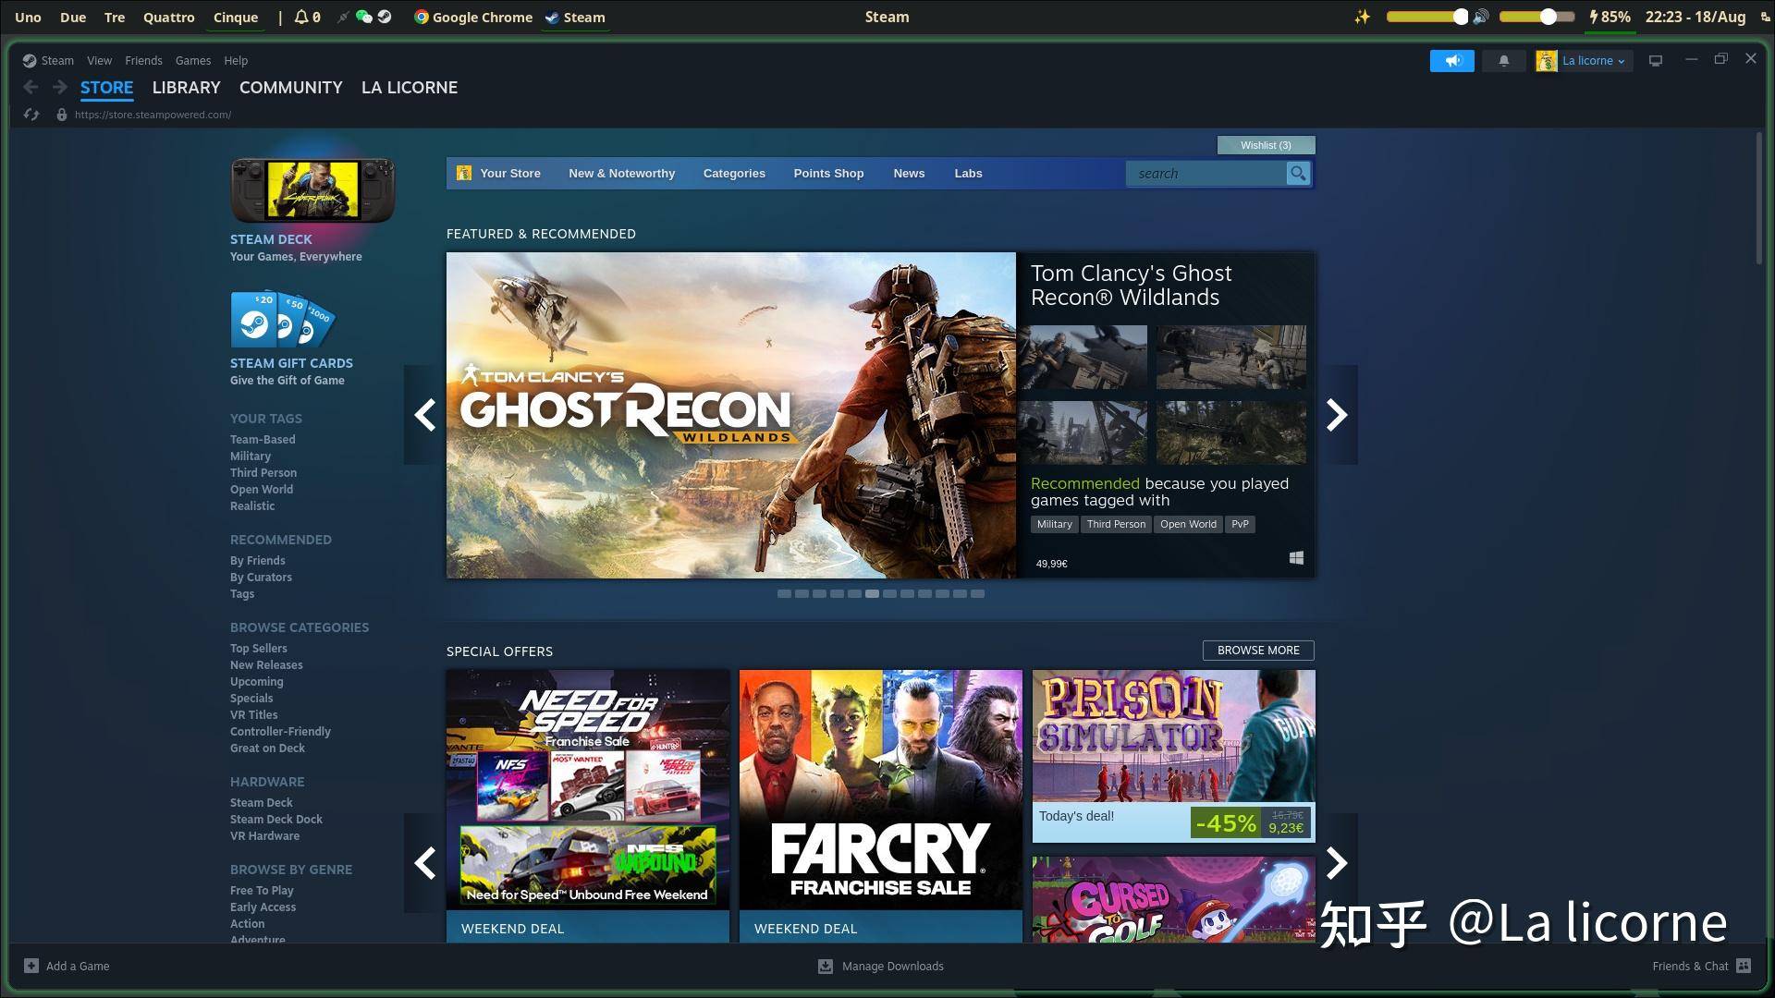Switch to the COMMUNITY tab
The height and width of the screenshot is (998, 1775).
(290, 87)
